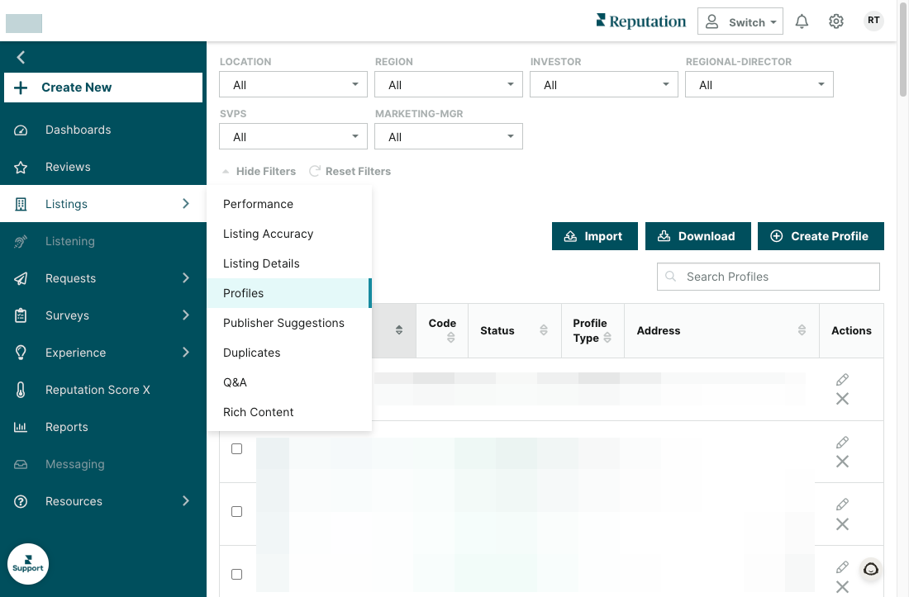Select Profiles in Listings submenu

(x=288, y=293)
